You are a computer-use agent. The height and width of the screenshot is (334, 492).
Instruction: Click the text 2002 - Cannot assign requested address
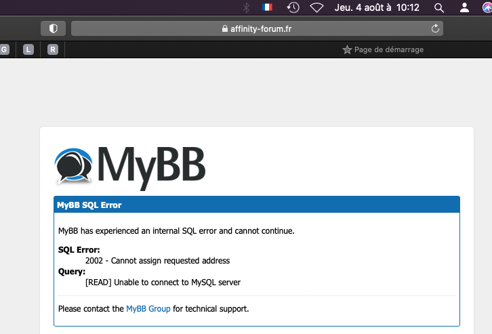tap(157, 261)
